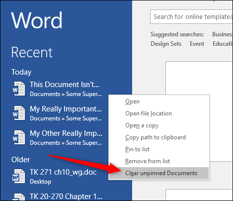Screen dimensions: 233x201
Task: Click Word icon beside This Document Isn't
Action: [19, 89]
